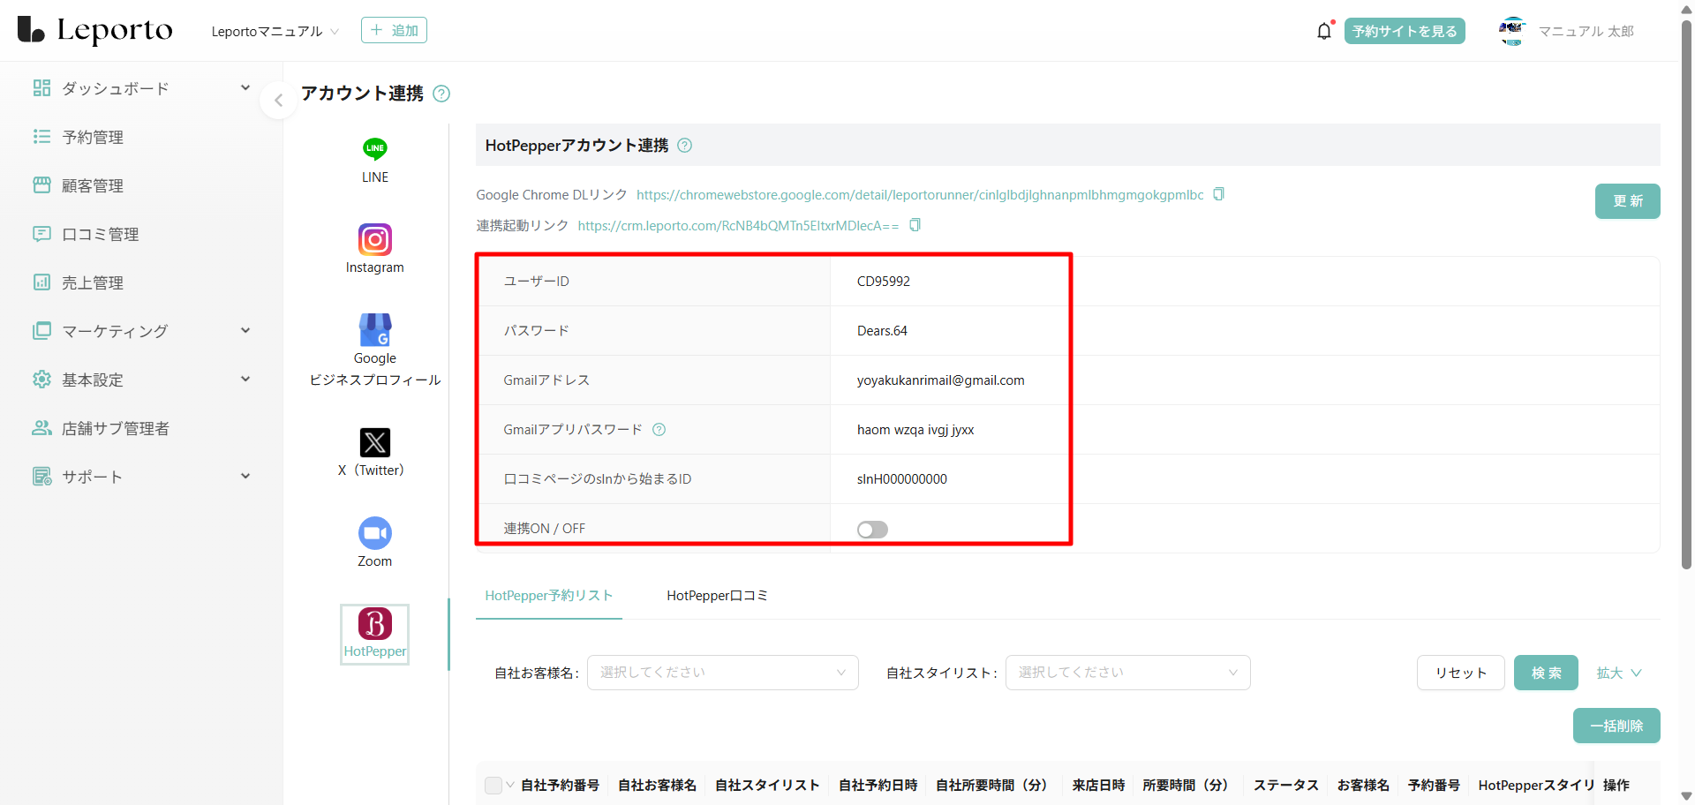Switch to HotPepper口コミ tab
This screenshot has height=805, width=1695.
click(x=717, y=596)
